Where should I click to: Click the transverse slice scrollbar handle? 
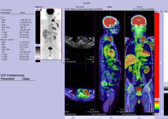[73, 117]
